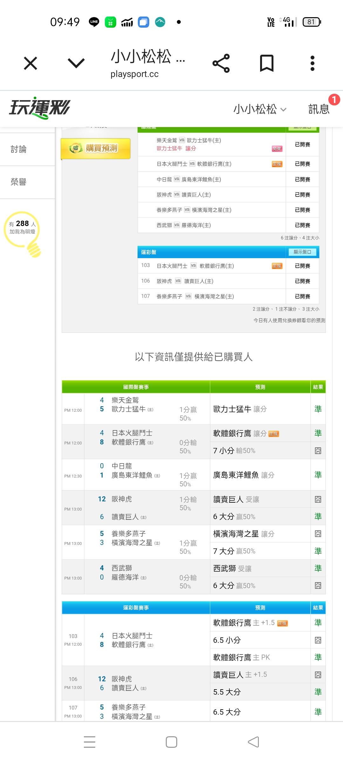
Task: Bookmark this page
Action: 267,63
